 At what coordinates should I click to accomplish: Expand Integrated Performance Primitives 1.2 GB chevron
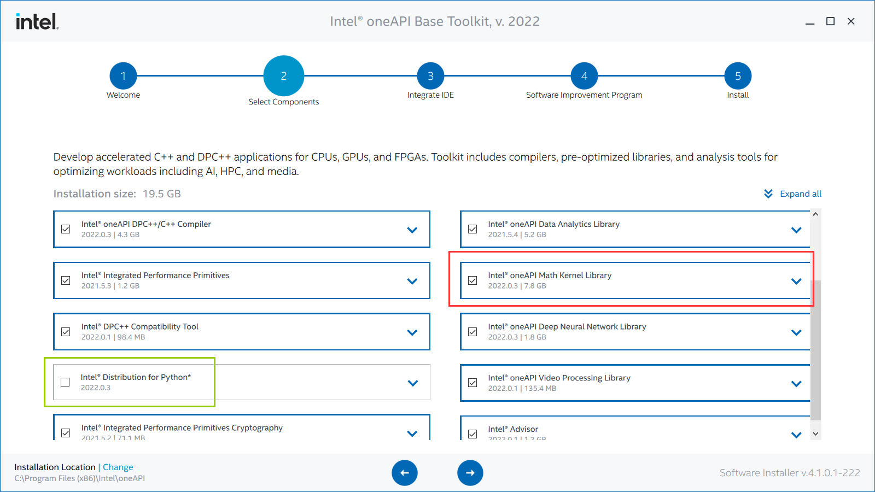coord(412,282)
